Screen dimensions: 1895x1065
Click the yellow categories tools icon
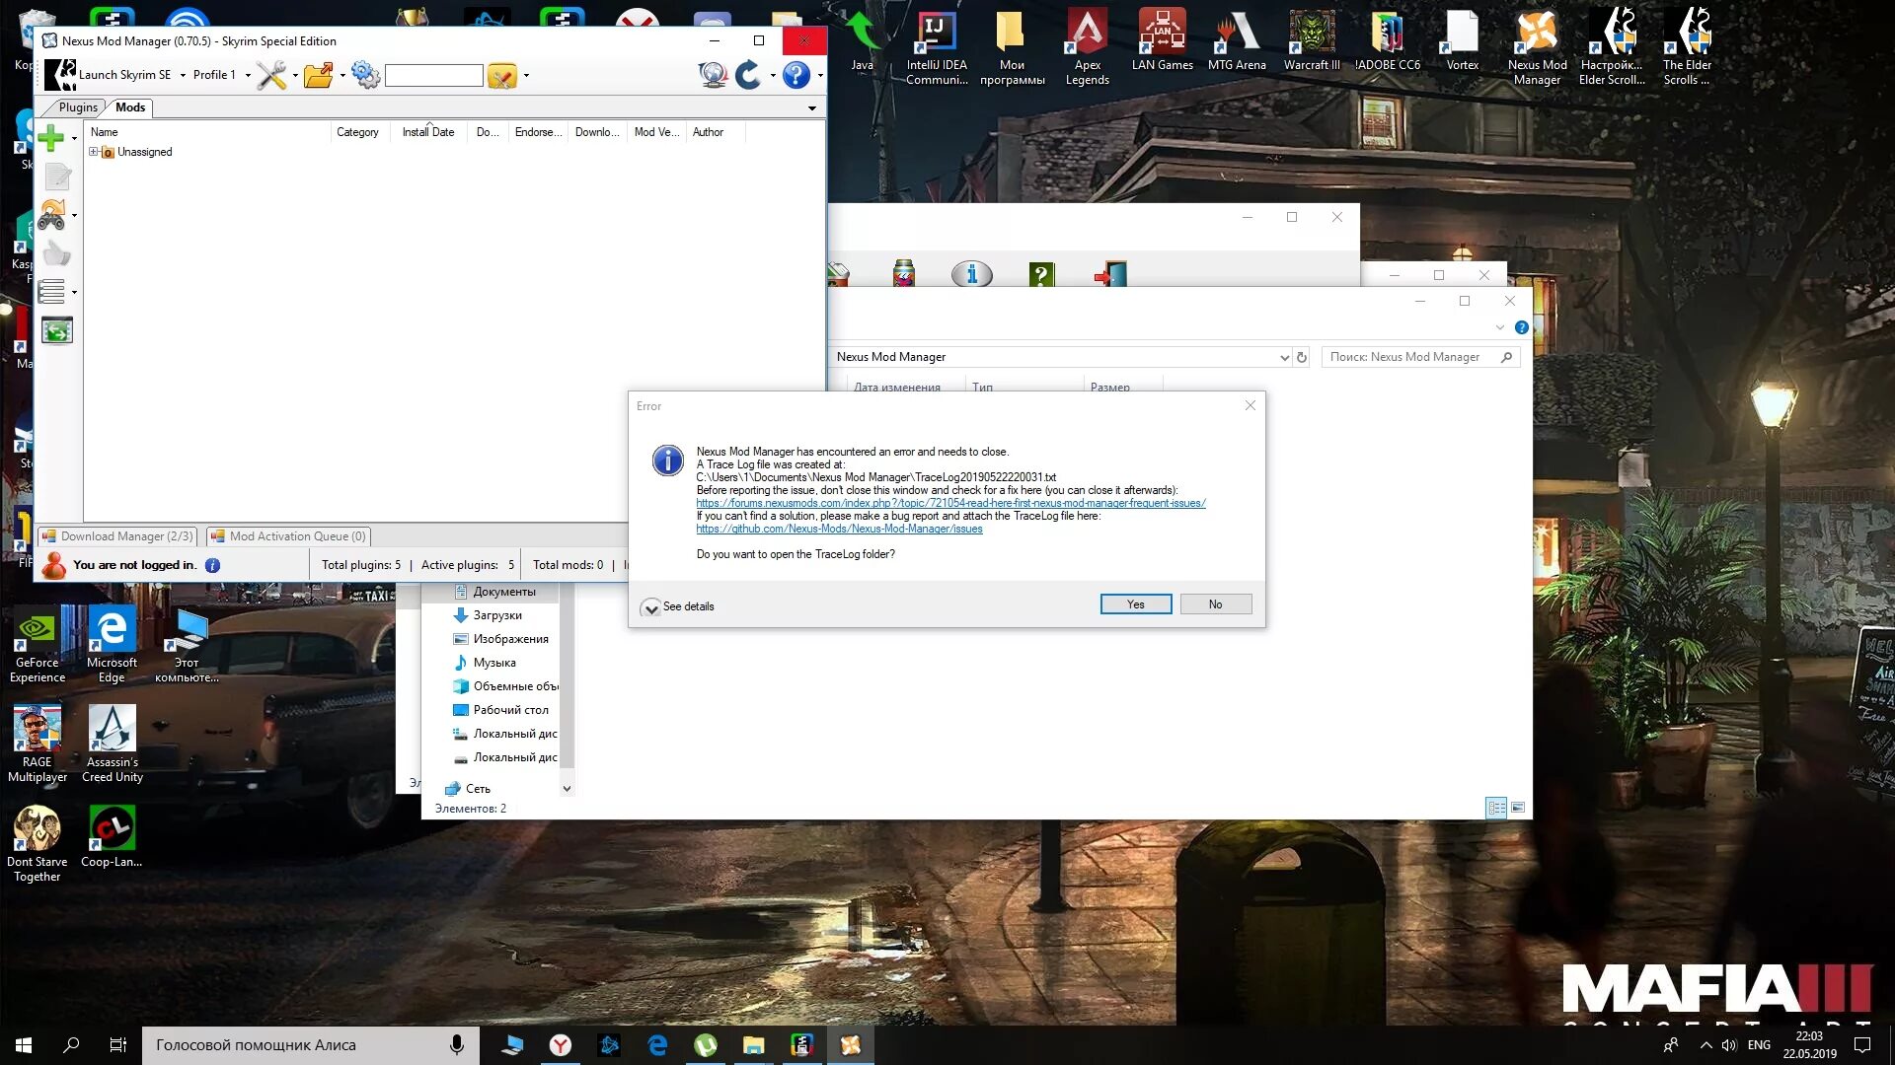click(x=502, y=75)
